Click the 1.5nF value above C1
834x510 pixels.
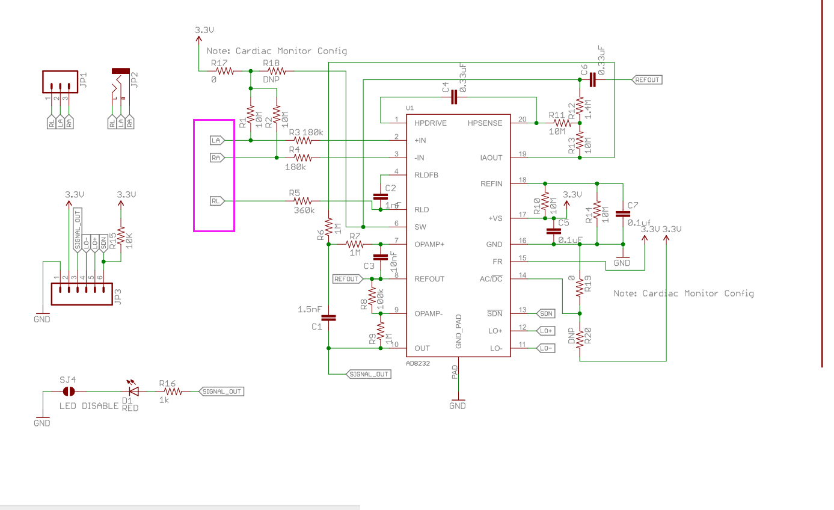[x=310, y=309]
